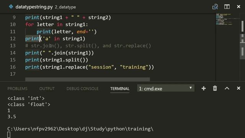Click line number 12 in the gutter
Image resolution: width=245 pixels, height=138 pixels.
point(13,39)
